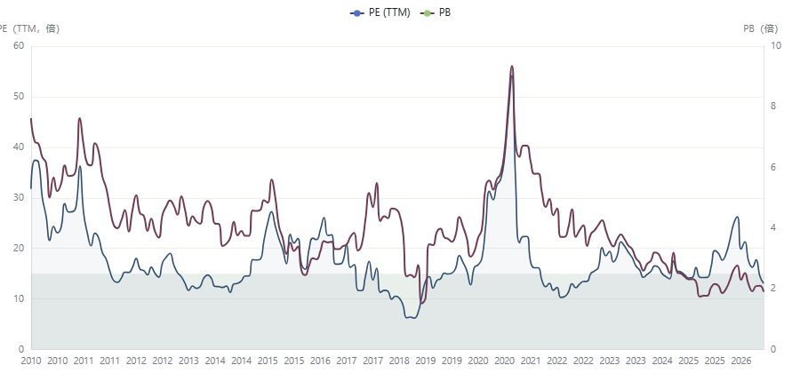Click the PB (倍) right axis title

click(x=761, y=29)
